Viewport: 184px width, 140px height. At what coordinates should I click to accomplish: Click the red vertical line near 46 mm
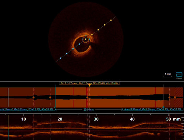pyautogui.click(x=155, y=97)
